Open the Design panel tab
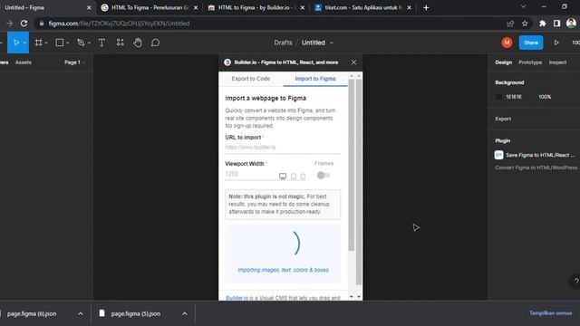 coord(504,62)
